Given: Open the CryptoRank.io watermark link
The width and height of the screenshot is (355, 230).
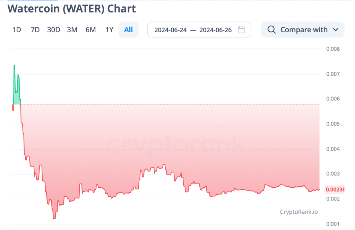Looking at the screenshot, I should coord(298,212).
